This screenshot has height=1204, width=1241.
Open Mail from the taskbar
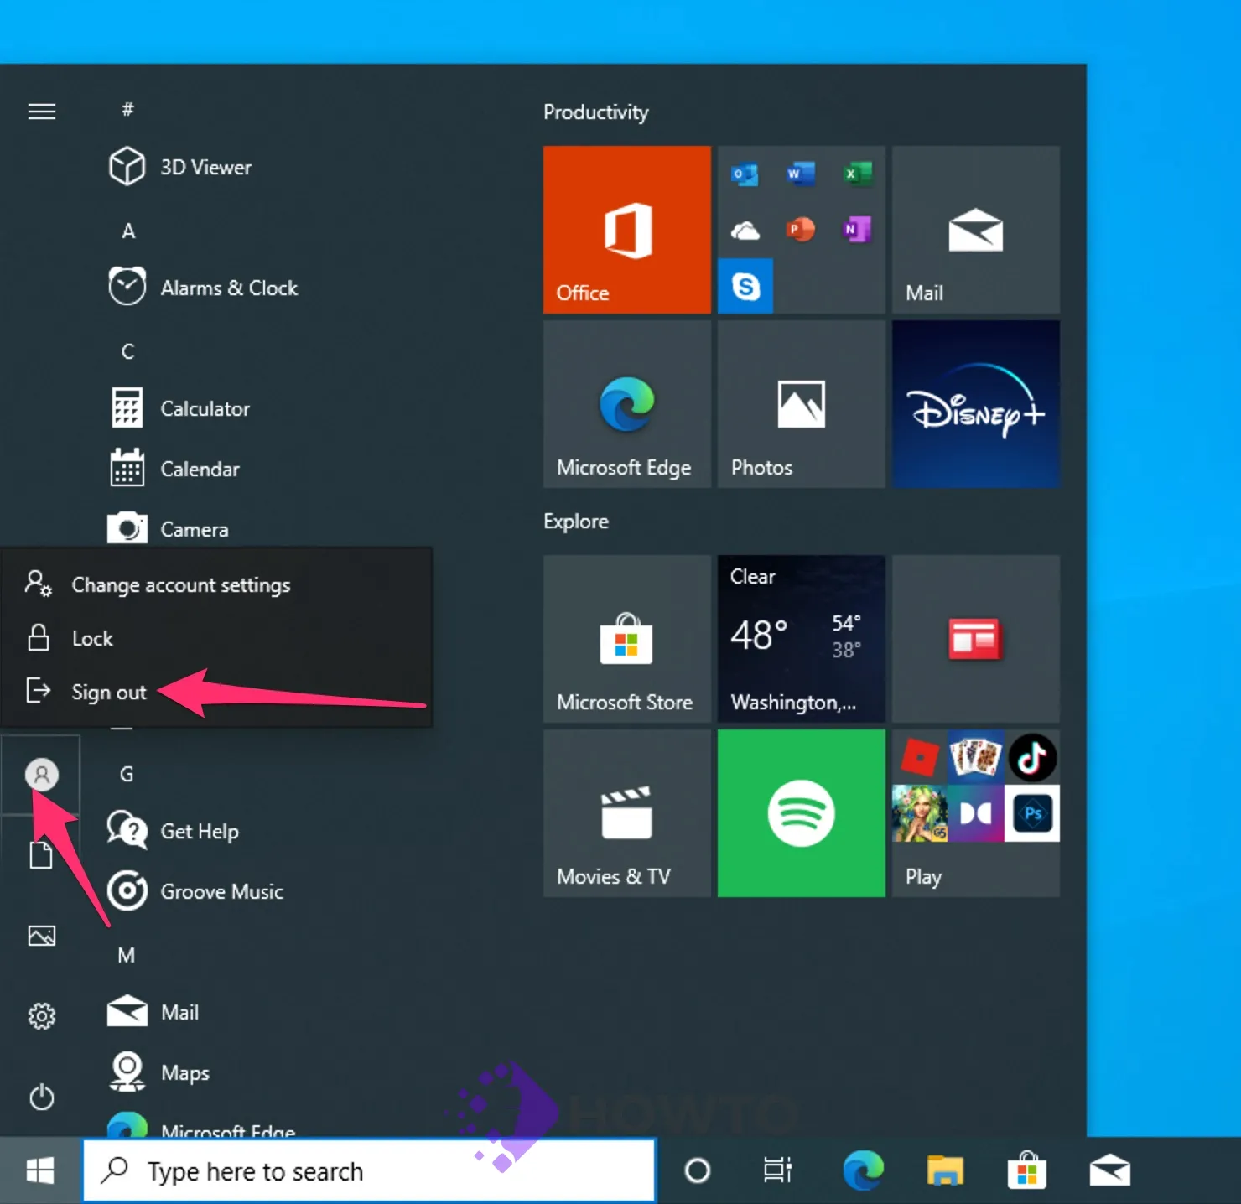1109,1170
